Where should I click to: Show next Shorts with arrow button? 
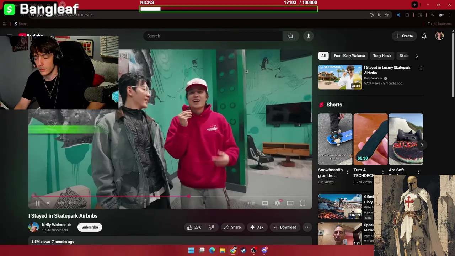point(422,145)
